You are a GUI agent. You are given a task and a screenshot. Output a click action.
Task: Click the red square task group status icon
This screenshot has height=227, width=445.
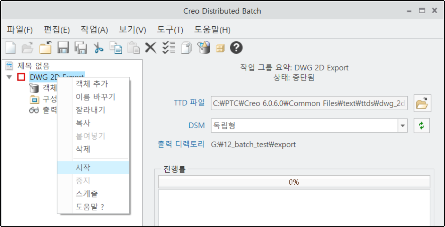(x=21, y=77)
